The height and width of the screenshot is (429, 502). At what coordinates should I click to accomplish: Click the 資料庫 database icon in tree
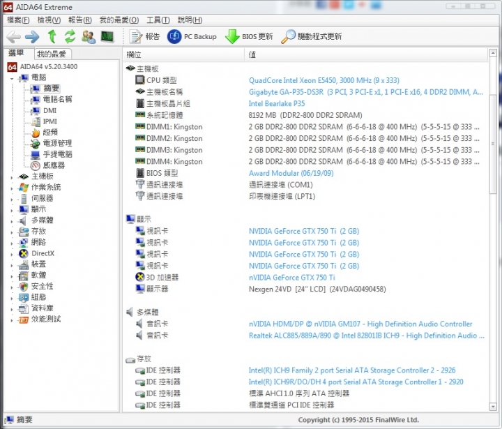(24, 308)
